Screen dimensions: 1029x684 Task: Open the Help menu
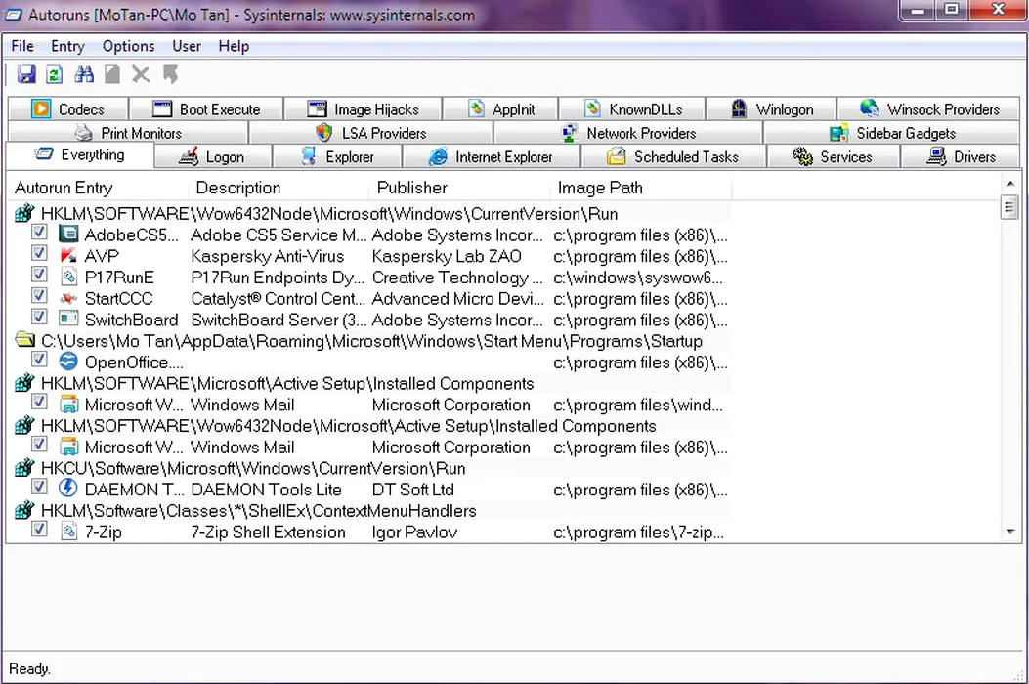coord(234,46)
